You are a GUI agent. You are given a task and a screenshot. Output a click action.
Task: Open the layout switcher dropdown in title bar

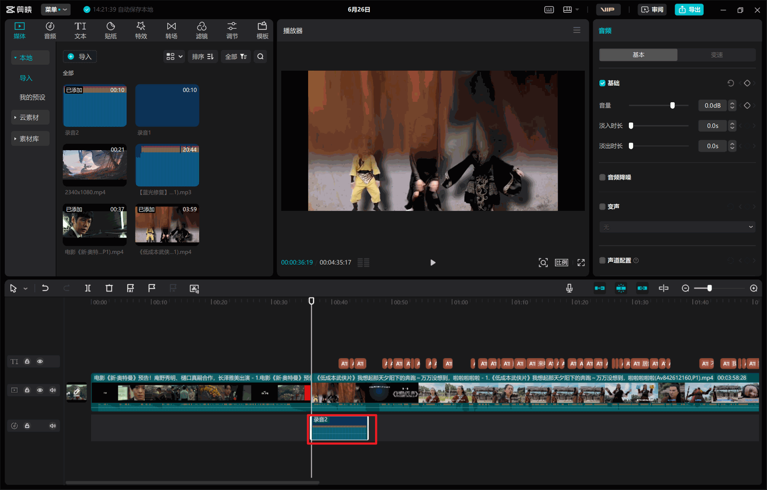click(571, 10)
